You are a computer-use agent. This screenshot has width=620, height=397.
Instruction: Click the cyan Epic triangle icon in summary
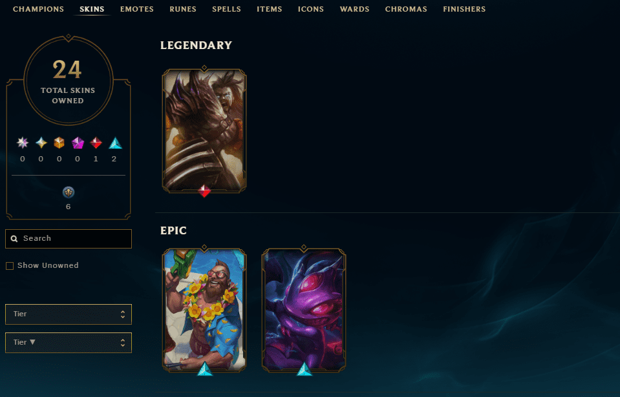point(115,143)
